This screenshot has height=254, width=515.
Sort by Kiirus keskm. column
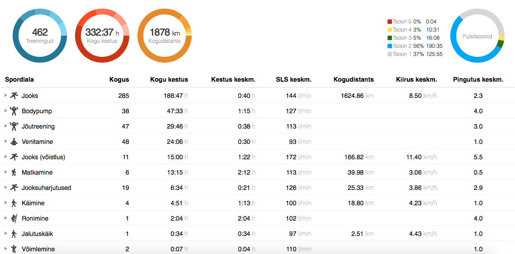[x=416, y=79]
